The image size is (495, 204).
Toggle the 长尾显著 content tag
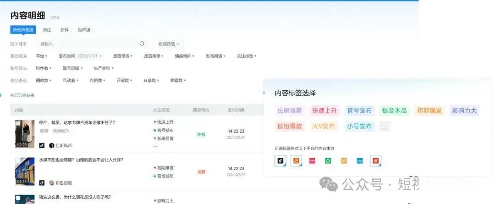click(290, 110)
